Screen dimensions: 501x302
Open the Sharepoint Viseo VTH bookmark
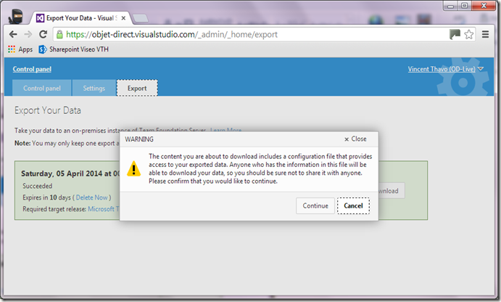coord(74,49)
